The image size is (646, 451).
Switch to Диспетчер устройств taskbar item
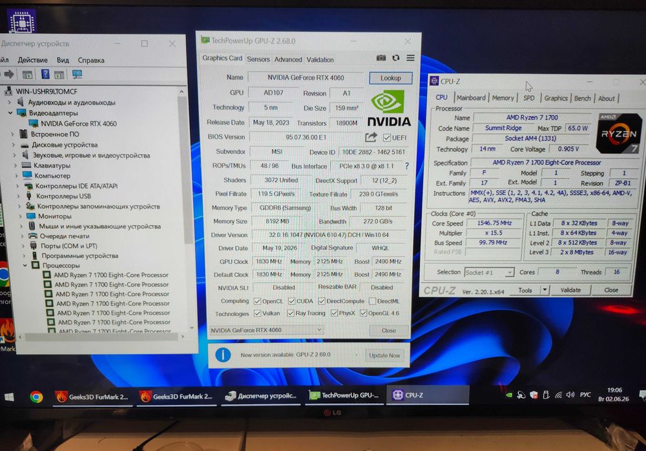(x=261, y=396)
